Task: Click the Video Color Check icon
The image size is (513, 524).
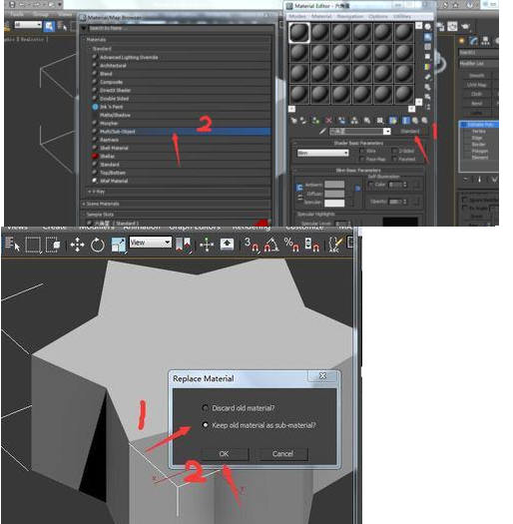Action: coord(428,67)
